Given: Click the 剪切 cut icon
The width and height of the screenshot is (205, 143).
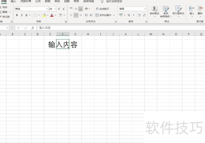Looking at the screenshot, I should (1, 7).
